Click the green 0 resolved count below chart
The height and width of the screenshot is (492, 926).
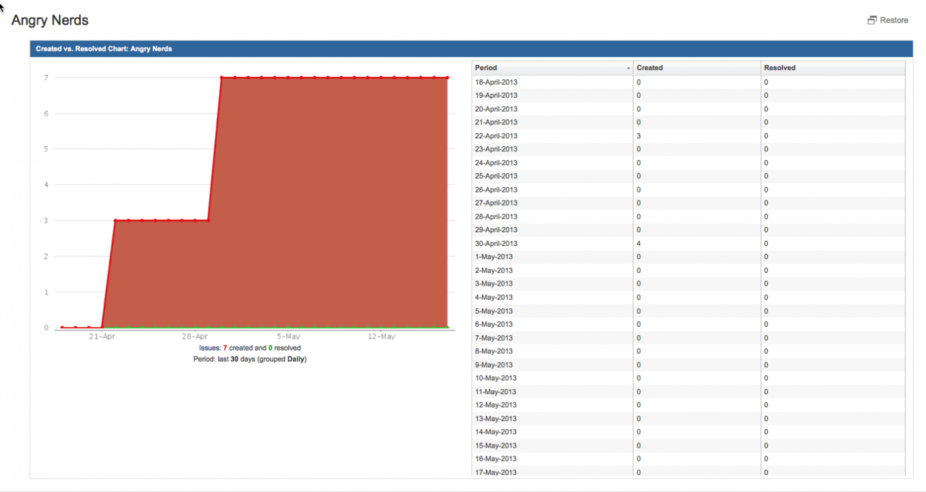tap(271, 348)
